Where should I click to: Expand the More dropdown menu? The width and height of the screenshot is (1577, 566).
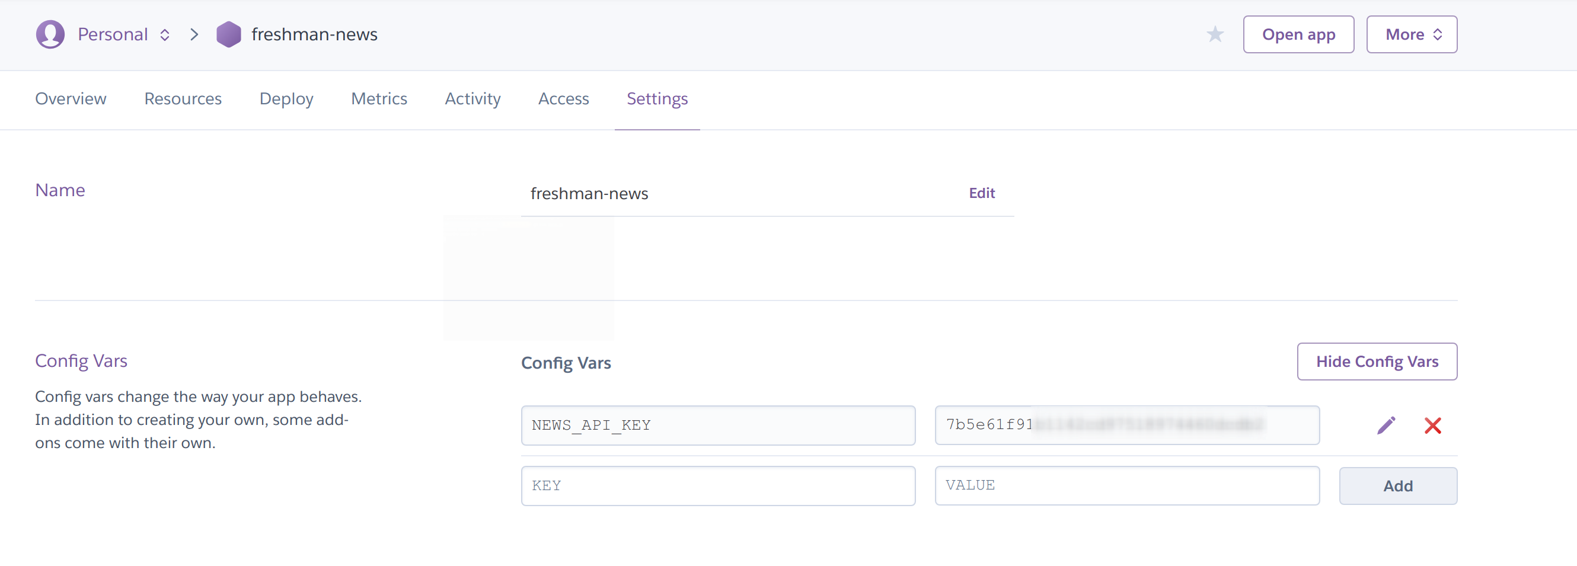[x=1412, y=34]
